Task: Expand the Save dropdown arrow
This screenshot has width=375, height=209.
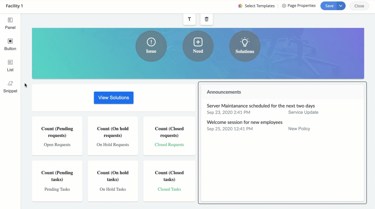Action: [341, 6]
